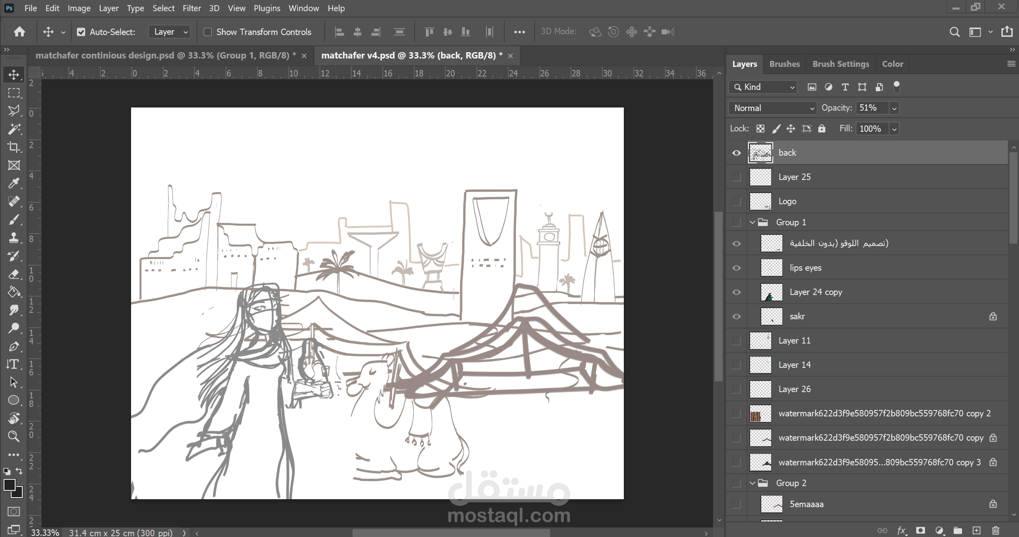Click the foreground color swatch

[x=10, y=485]
